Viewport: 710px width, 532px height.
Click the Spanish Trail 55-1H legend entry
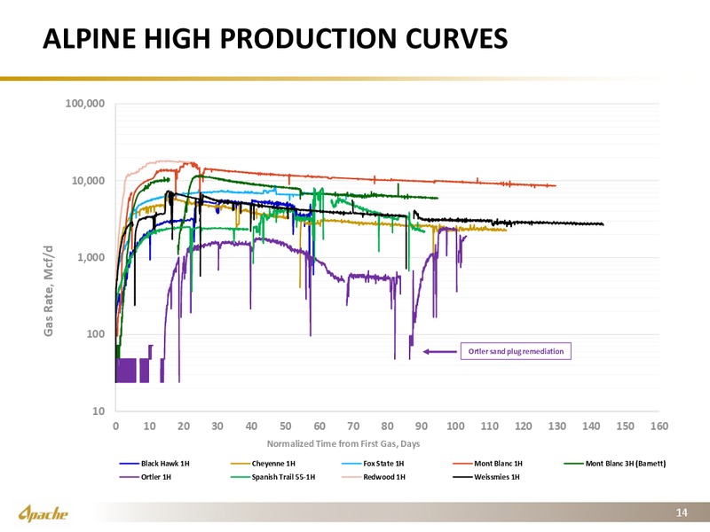[x=273, y=477]
